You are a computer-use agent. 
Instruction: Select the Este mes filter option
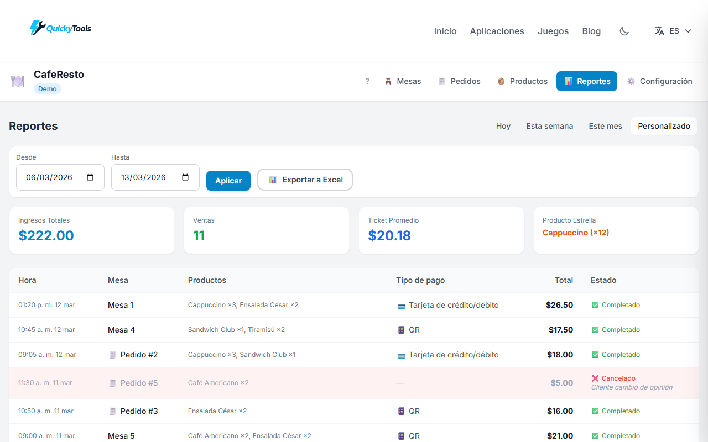coord(605,126)
